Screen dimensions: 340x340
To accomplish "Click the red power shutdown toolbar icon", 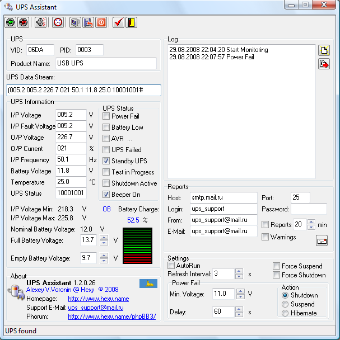I will pos(101,22).
